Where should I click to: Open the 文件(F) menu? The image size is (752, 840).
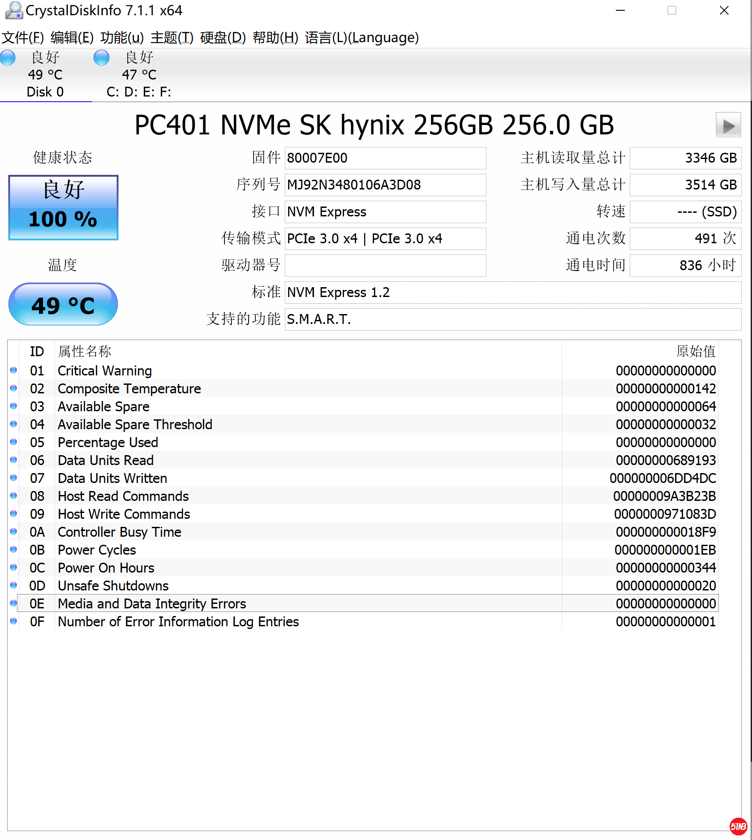point(22,38)
